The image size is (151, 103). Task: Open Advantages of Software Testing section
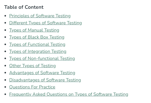point(42,73)
